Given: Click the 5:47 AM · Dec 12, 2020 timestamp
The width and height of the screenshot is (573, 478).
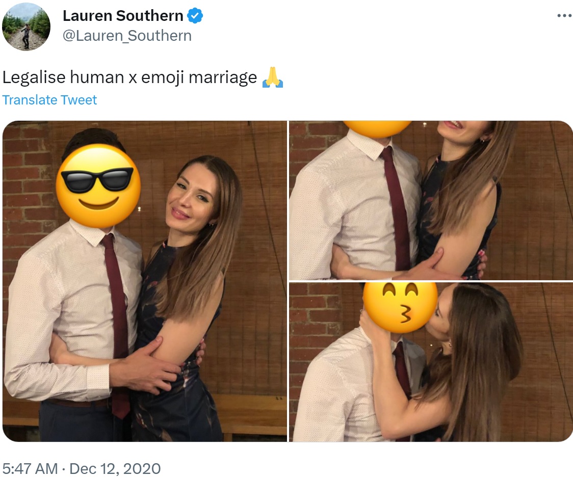Looking at the screenshot, I should pyautogui.click(x=82, y=468).
